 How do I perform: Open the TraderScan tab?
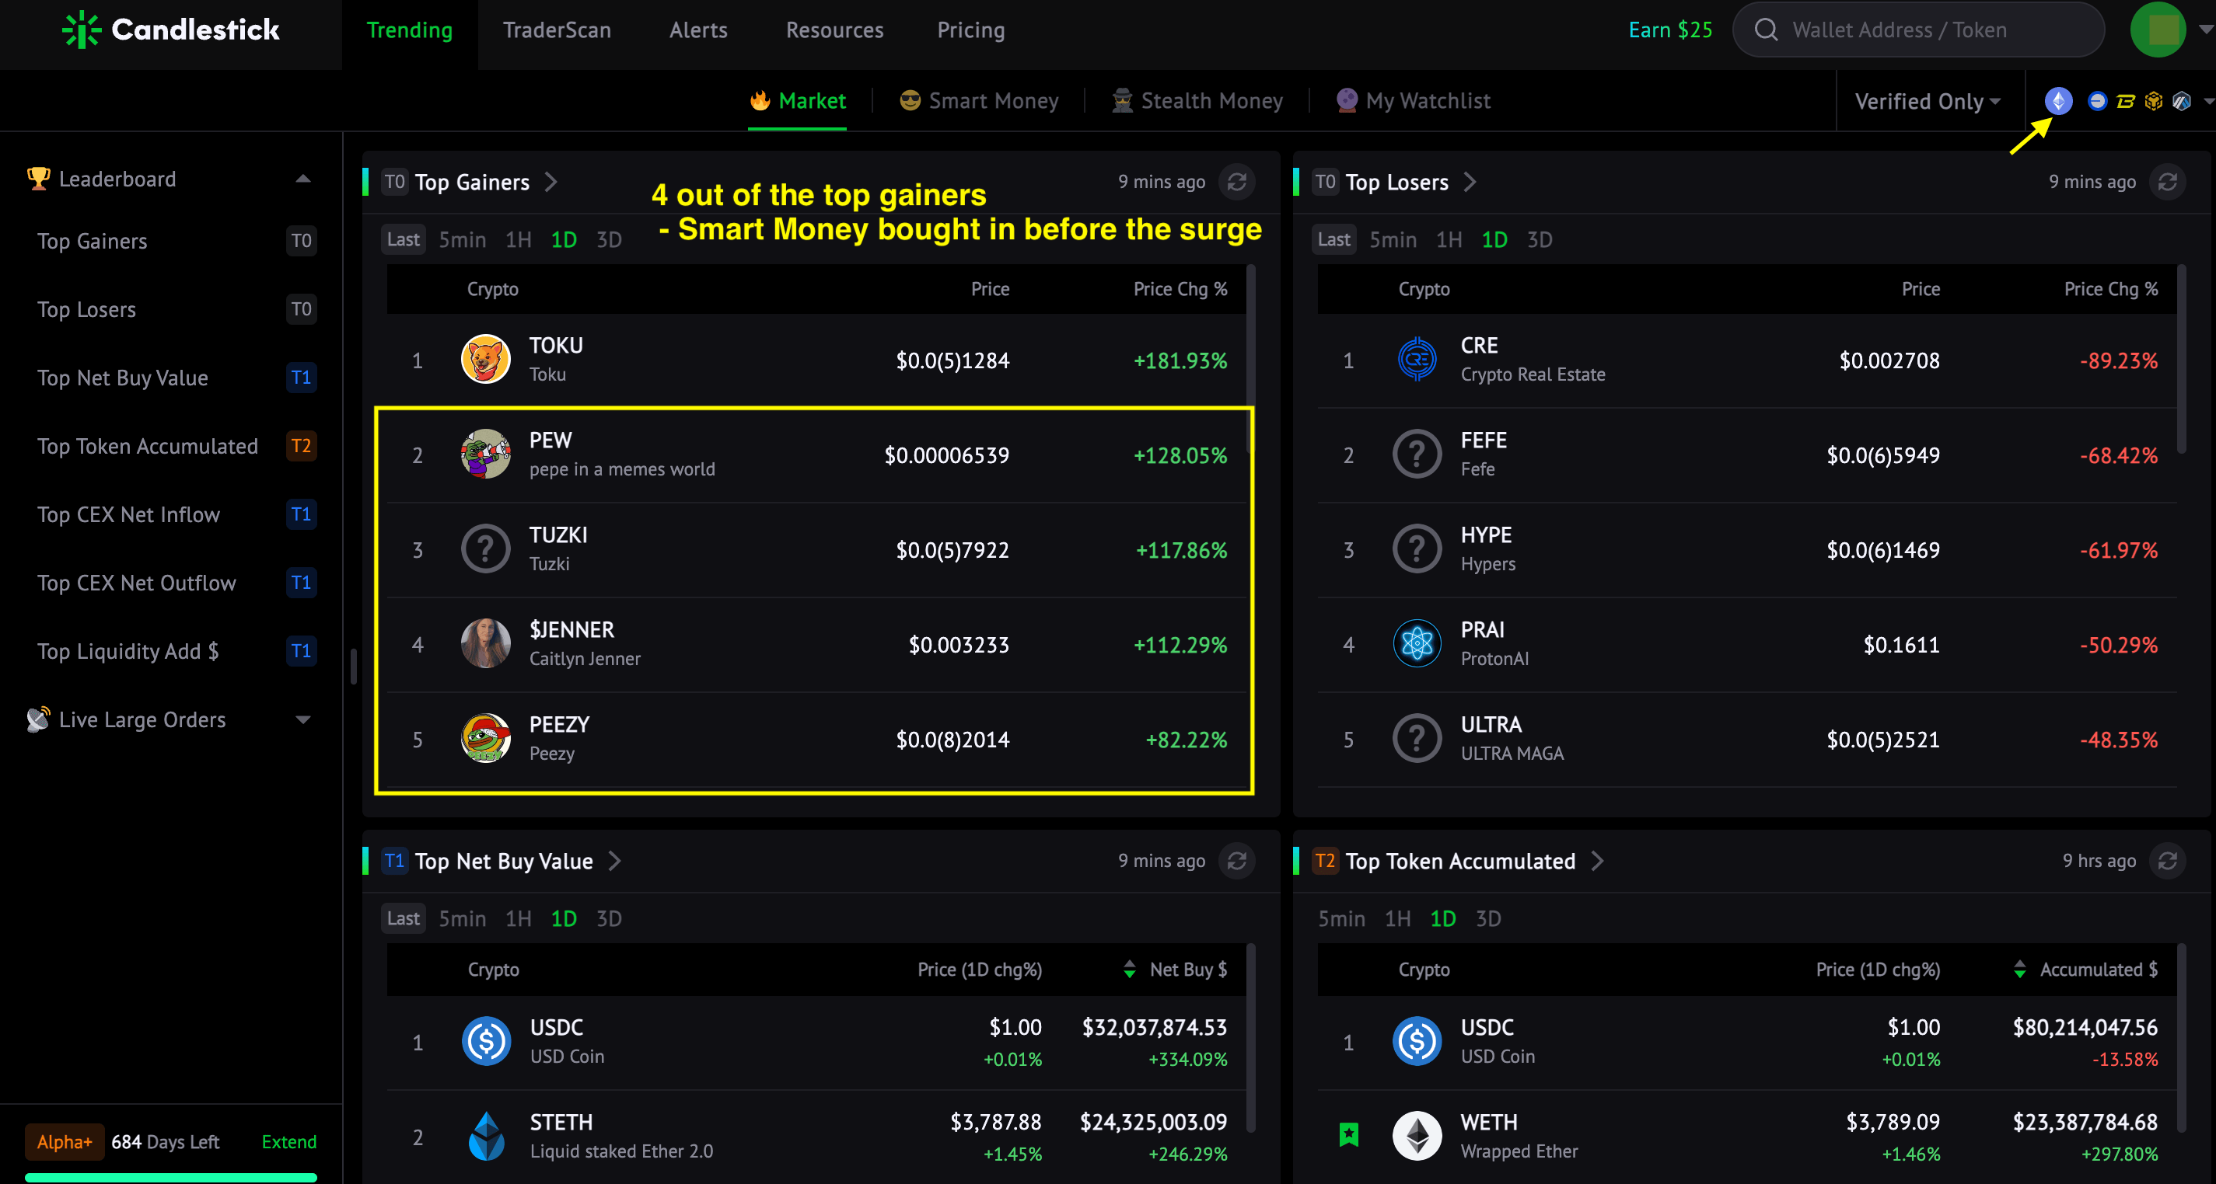point(557,30)
